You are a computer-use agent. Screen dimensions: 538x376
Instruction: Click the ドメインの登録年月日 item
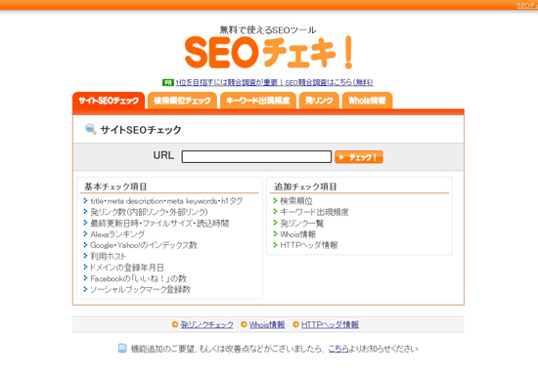[x=126, y=268]
